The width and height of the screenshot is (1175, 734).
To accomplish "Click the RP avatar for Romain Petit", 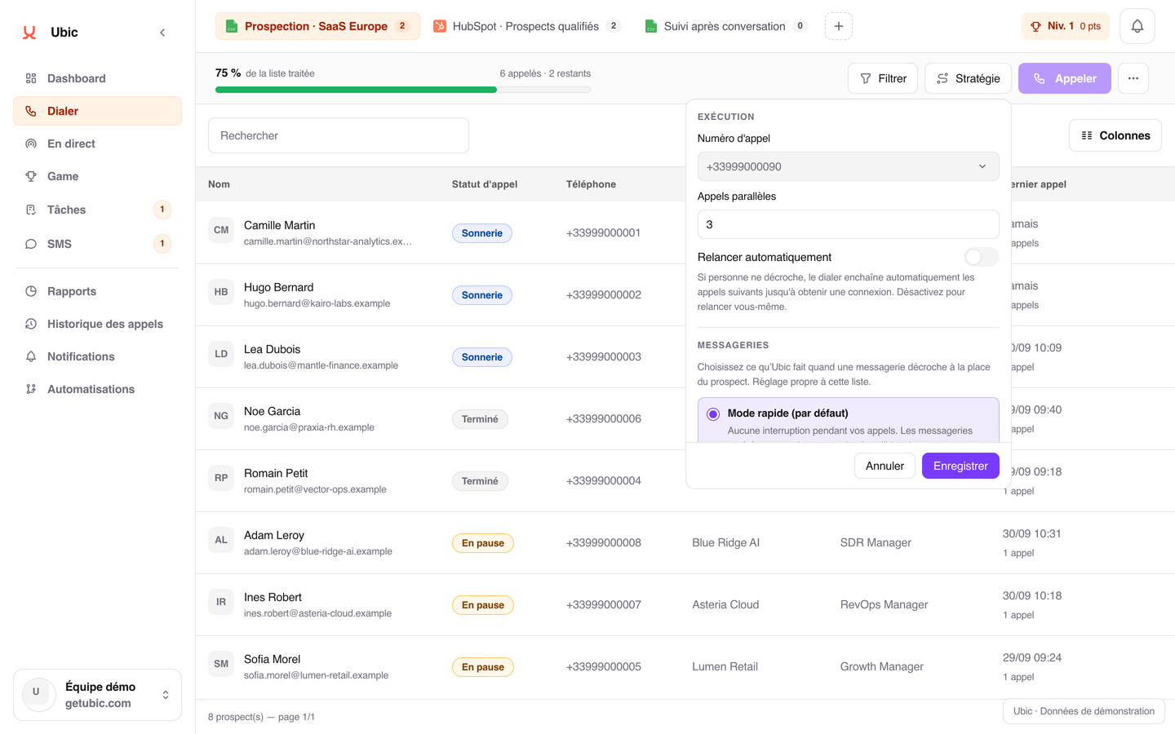I will pos(221,478).
